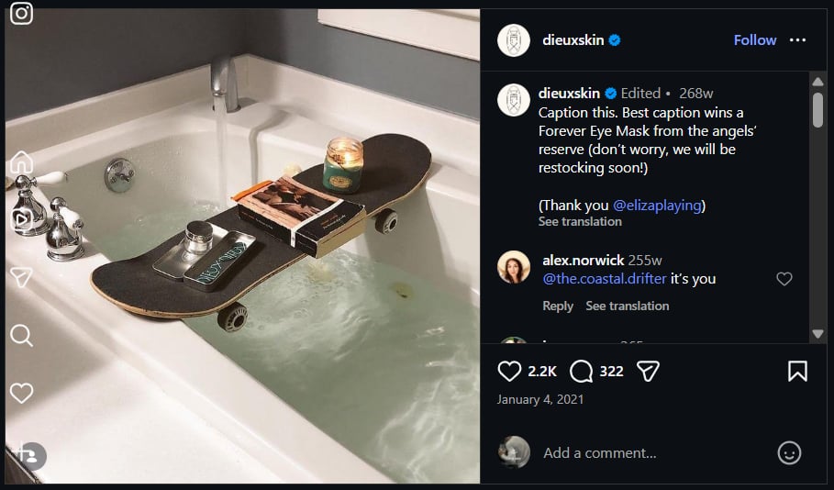Open comments via speech bubble icon
Viewport: 834px width, 490px height.
point(581,371)
